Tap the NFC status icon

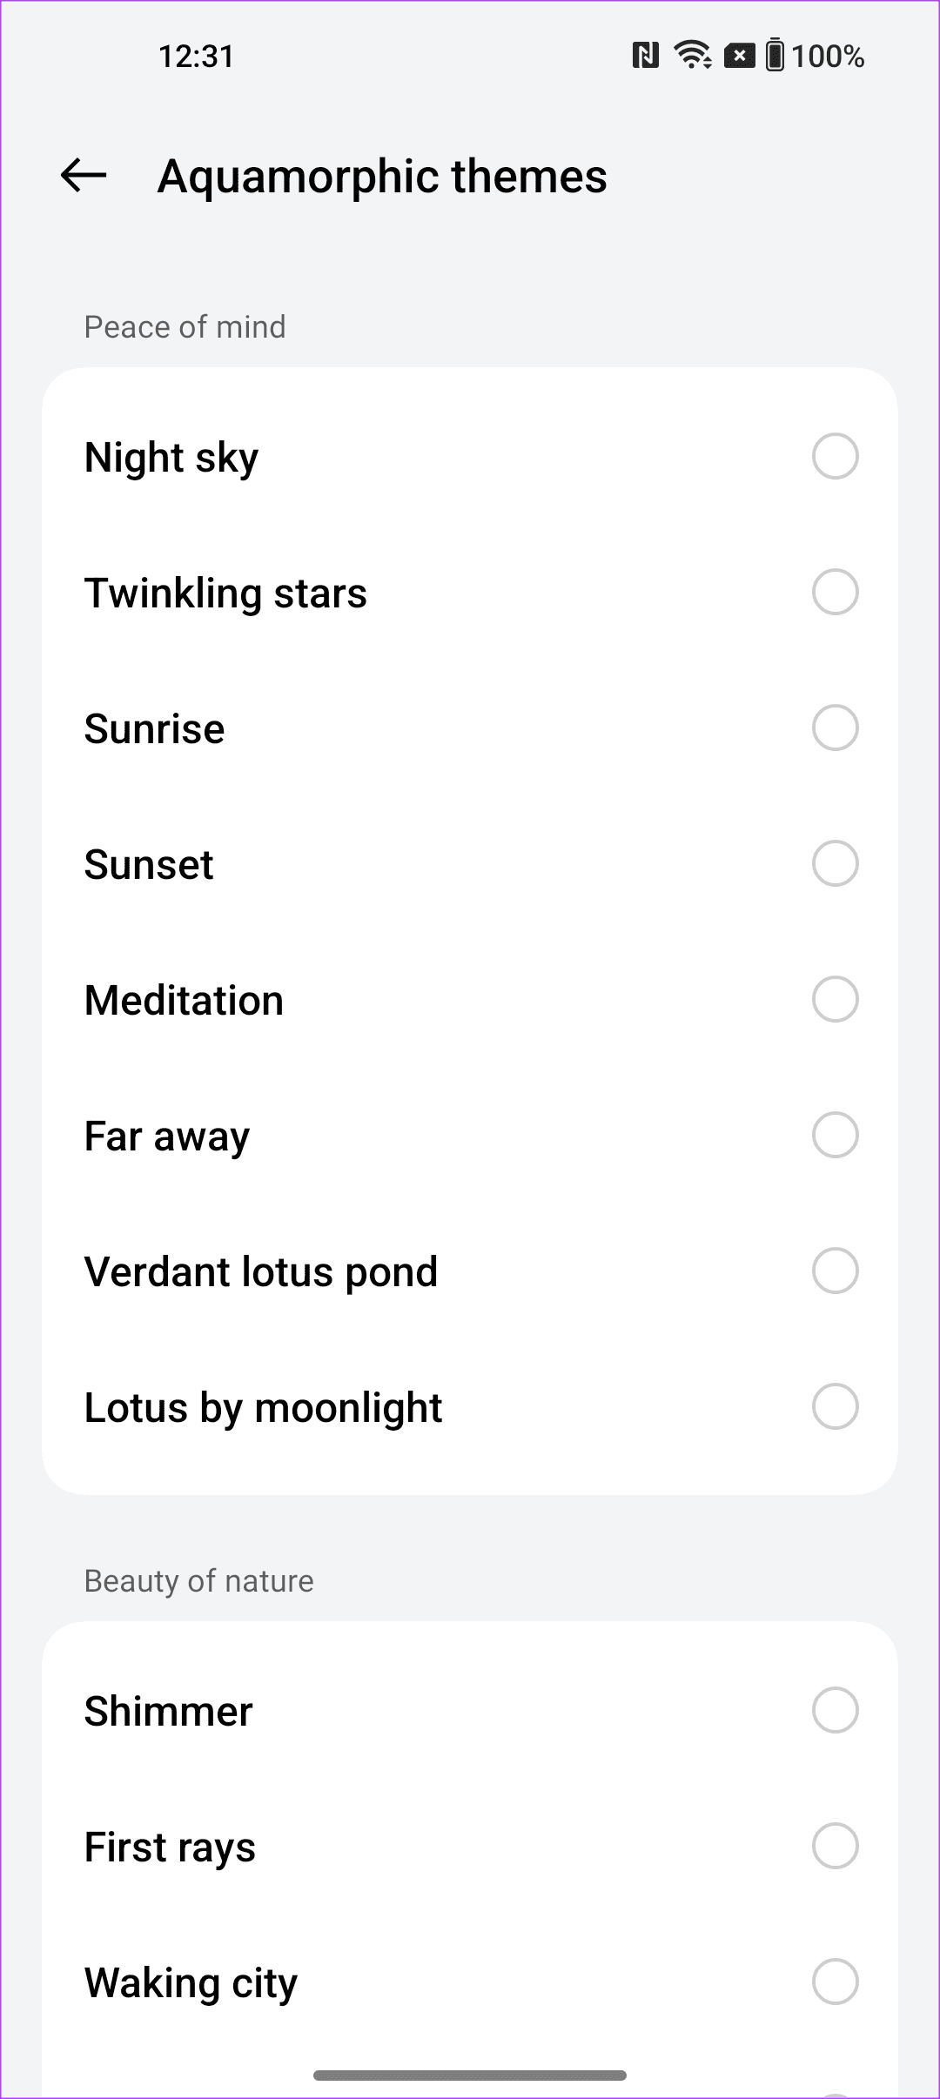[x=645, y=57]
